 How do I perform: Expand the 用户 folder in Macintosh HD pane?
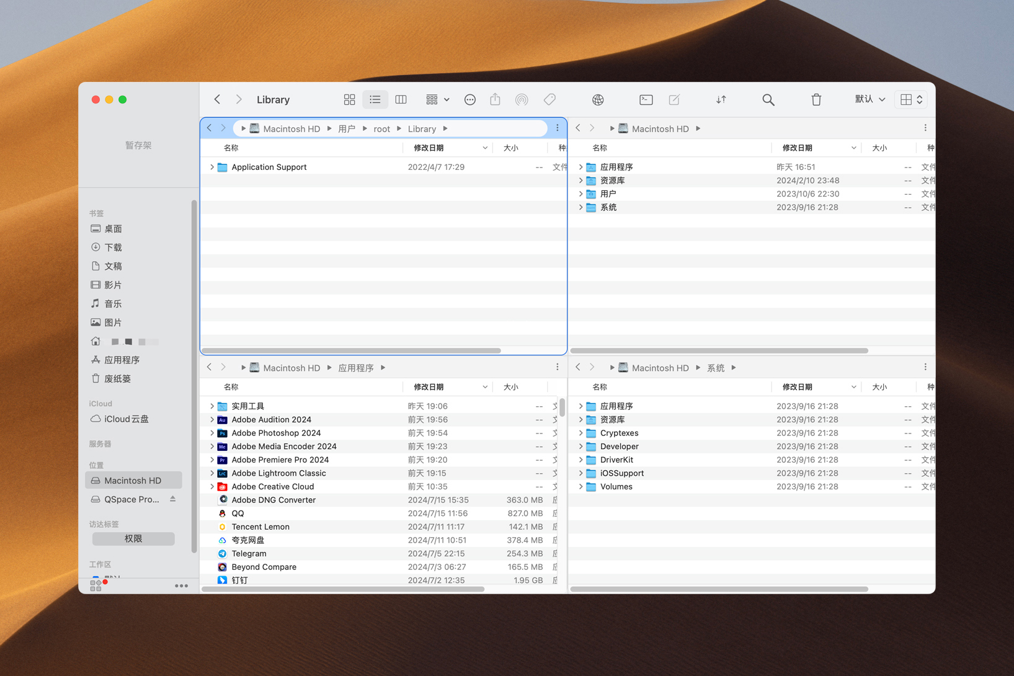[580, 194]
